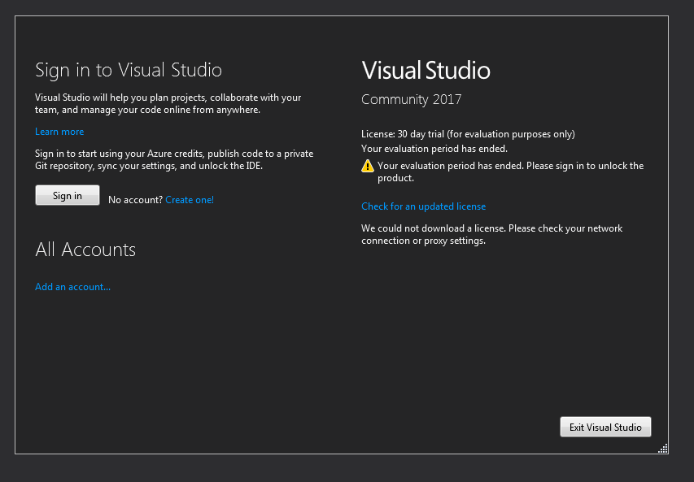
Task: Click the Community 2017 edition text
Action: 411,99
